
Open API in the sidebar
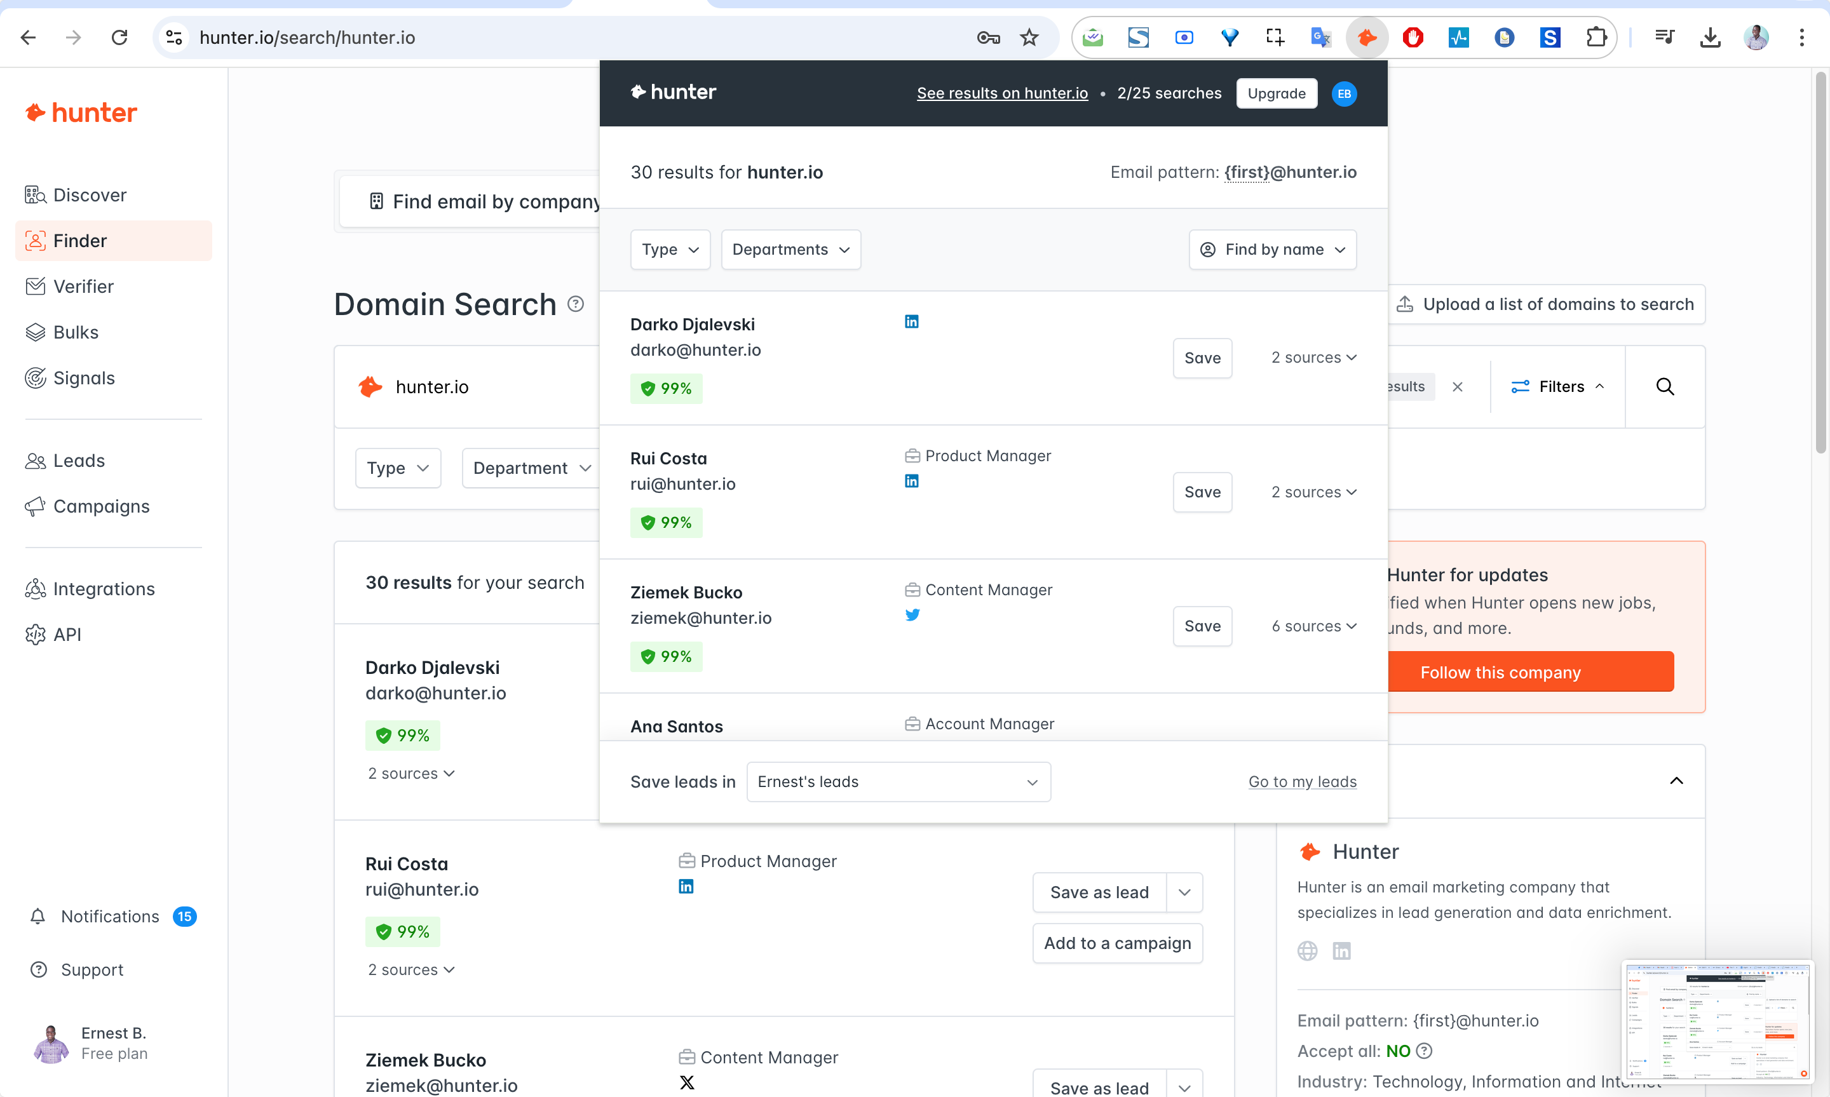click(x=113, y=635)
